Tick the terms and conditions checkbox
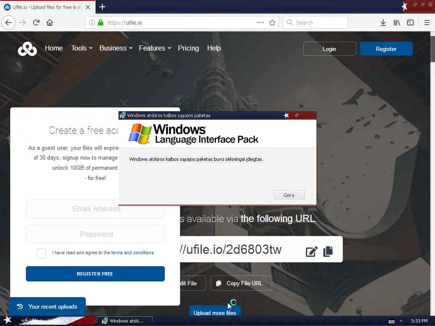Image resolution: width=435 pixels, height=326 pixels. [x=41, y=253]
